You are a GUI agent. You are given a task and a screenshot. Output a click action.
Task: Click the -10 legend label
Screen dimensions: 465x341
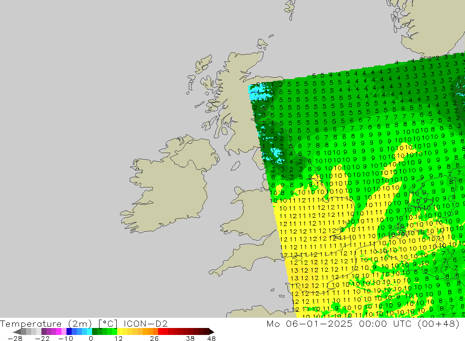pos(66,338)
